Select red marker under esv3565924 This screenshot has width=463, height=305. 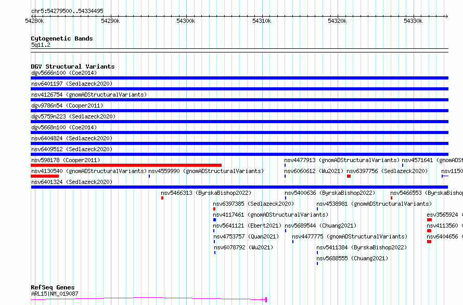click(429, 220)
